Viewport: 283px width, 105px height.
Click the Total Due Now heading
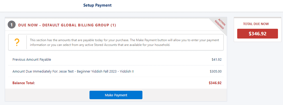click(256, 24)
